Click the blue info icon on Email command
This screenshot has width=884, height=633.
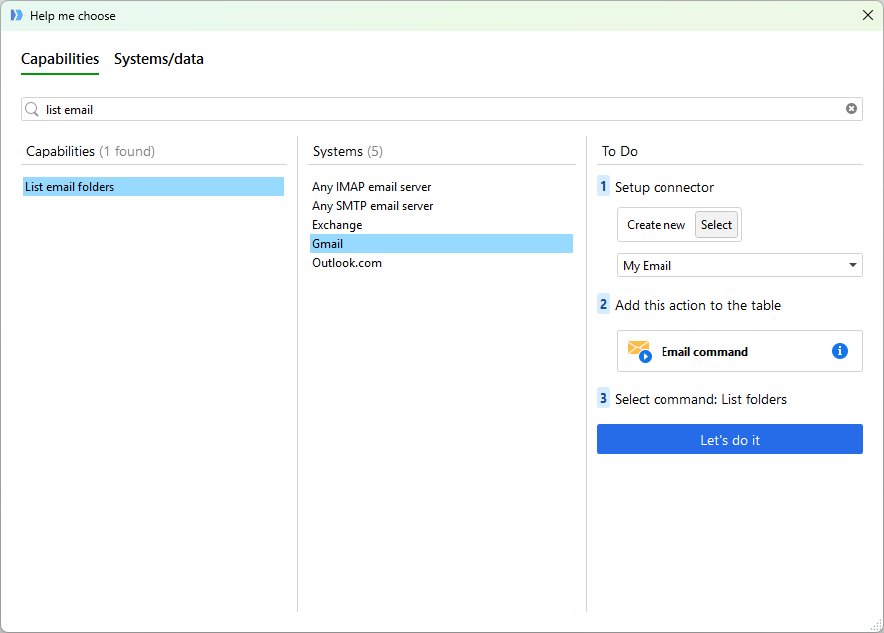point(839,351)
